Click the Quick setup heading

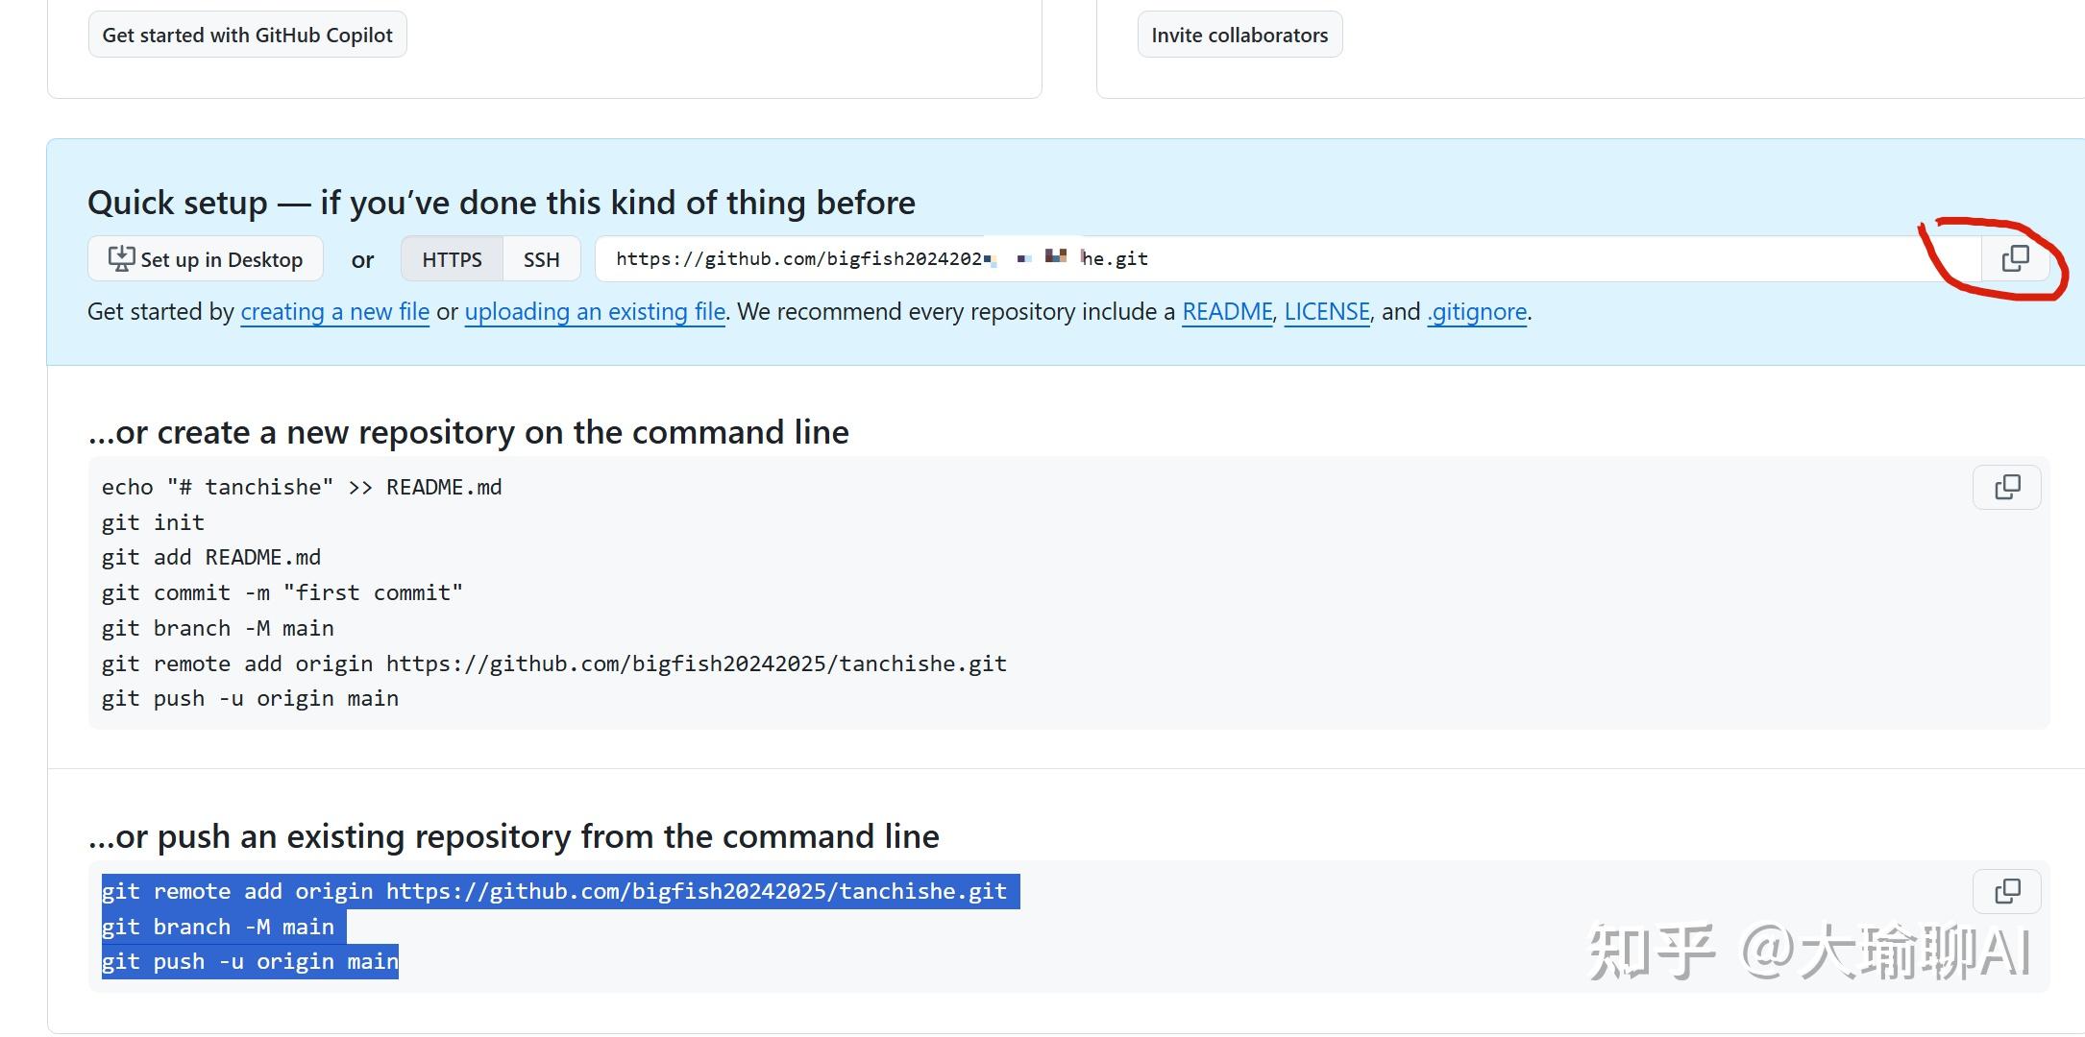click(x=501, y=203)
